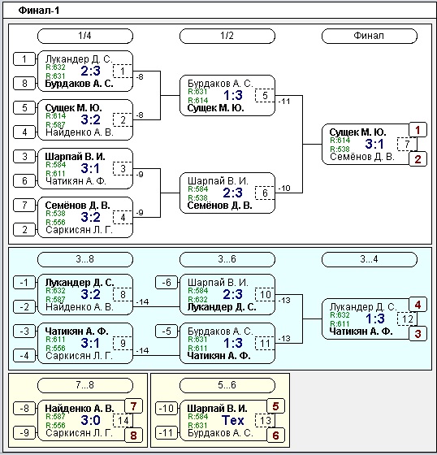
Task: Click Саркисян Л. Г. in 7...8 match
Action: tap(79, 433)
